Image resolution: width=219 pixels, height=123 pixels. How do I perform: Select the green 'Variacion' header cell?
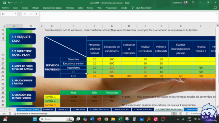tap(112, 93)
